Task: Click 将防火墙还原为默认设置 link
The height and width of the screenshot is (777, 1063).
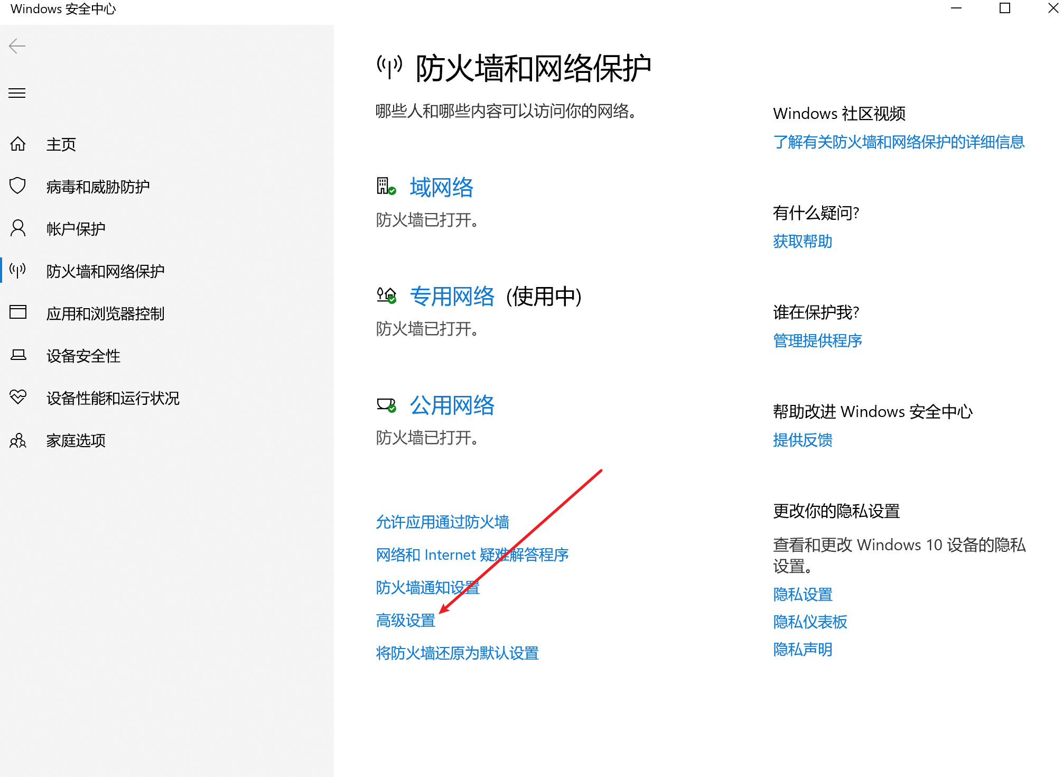Action: pos(457,653)
